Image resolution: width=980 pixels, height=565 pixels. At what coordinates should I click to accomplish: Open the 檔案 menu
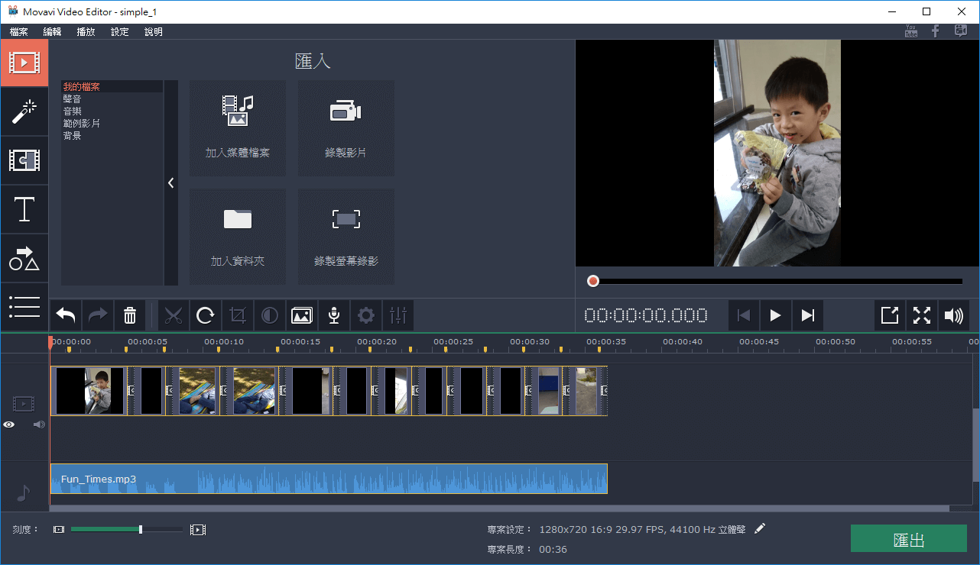pos(18,31)
